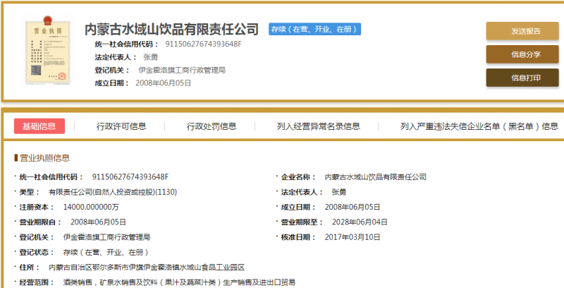
Task: Switch to the 行政许可信息 tab
Action: tap(121, 126)
